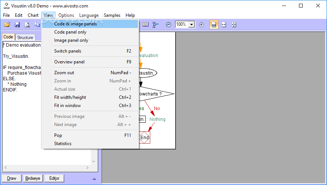Click the Save floppy disk icon
Screen dimensions: 327x185
pyautogui.click(x=17, y=25)
